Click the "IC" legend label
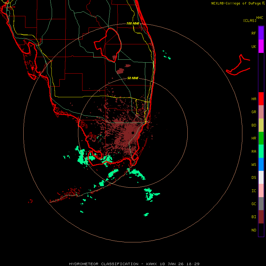This screenshot has width=266, height=266. click(254, 191)
